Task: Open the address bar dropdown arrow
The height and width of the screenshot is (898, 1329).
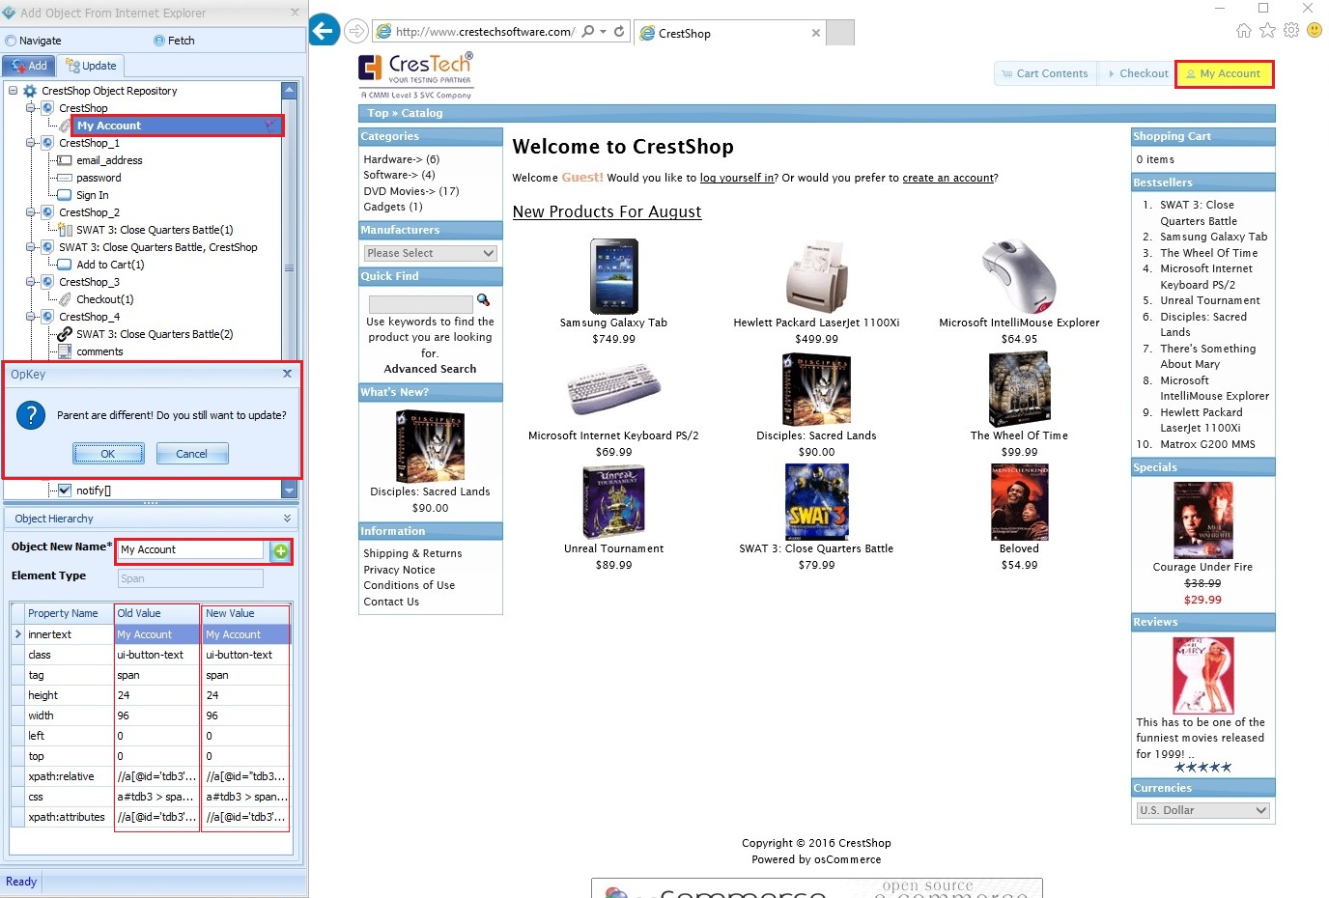Action: 603,31
